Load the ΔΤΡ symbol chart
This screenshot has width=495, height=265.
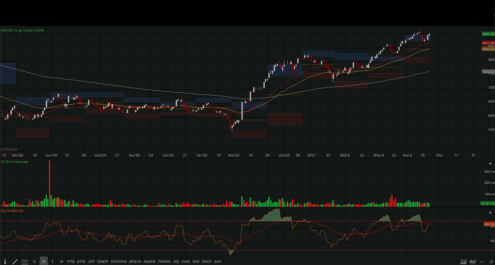point(91,262)
